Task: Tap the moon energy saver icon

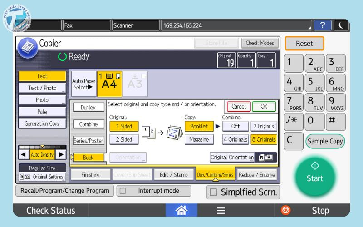Action: pos(341,25)
